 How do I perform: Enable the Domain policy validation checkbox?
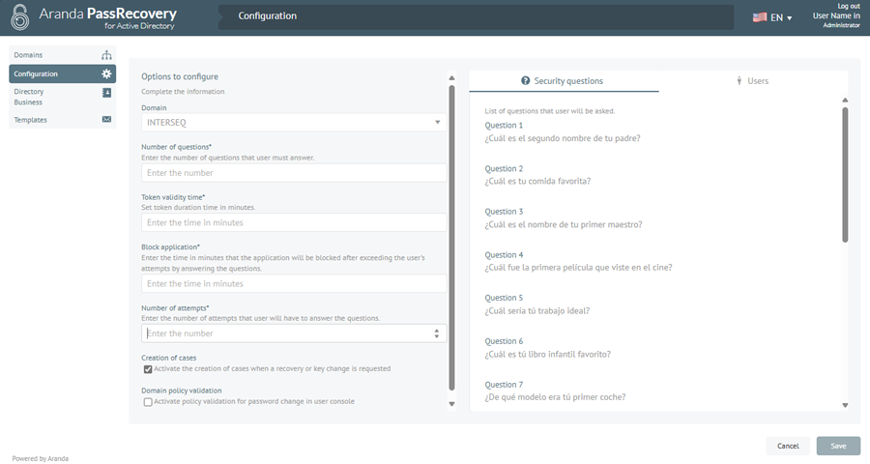(x=148, y=402)
